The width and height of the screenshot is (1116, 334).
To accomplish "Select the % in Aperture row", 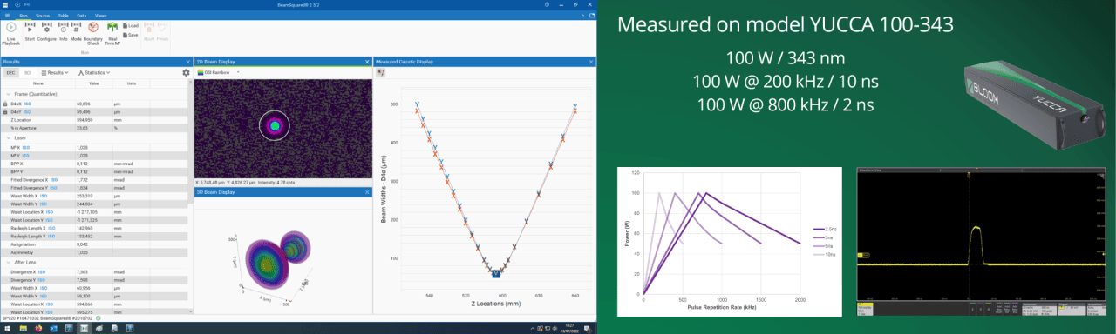I will [94, 128].
